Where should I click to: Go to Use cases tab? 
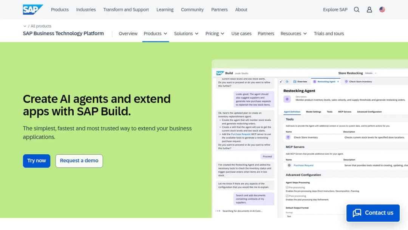click(241, 34)
